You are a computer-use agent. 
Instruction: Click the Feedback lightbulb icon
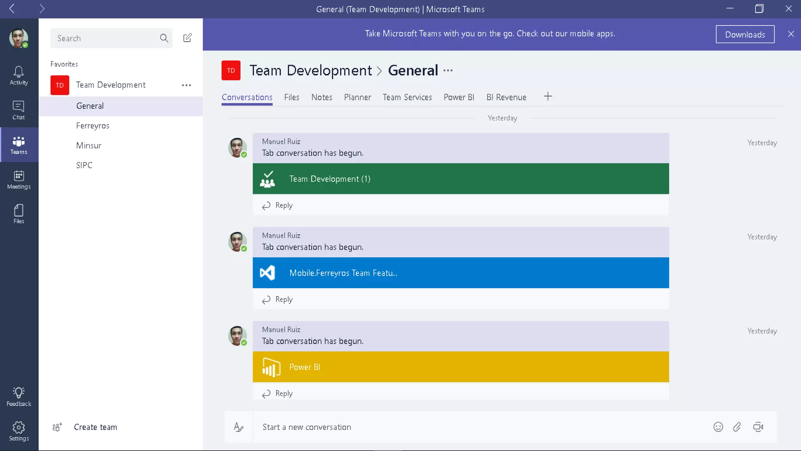pos(18,397)
